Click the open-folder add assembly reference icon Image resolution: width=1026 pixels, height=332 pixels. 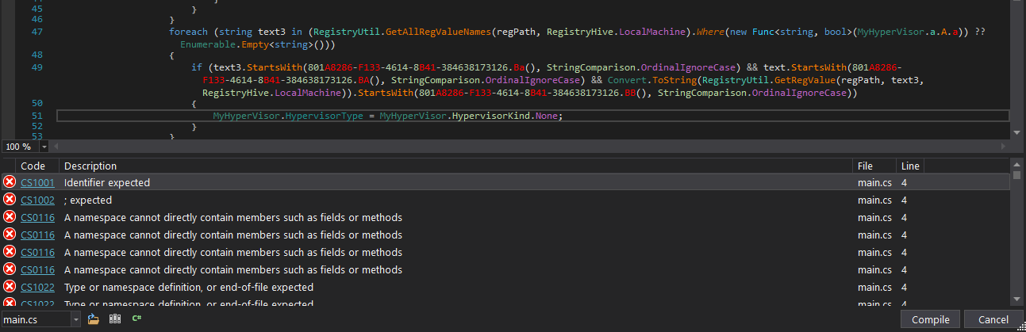click(x=94, y=319)
